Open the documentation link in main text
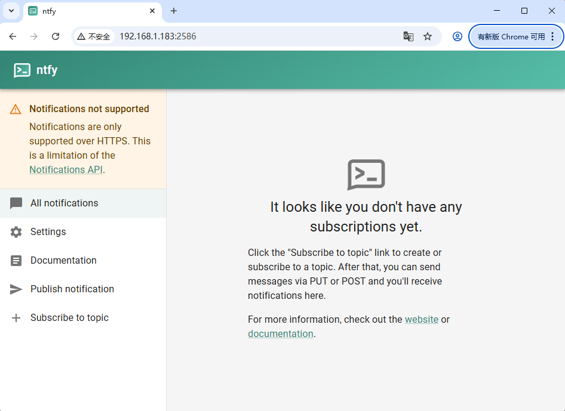565x411 pixels. click(280, 334)
